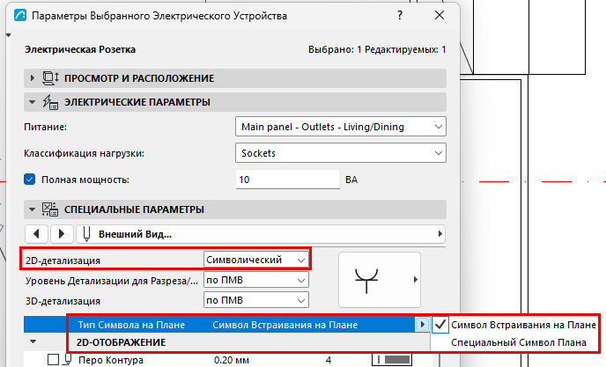Open the 3D-детализация dropdown
This screenshot has width=606, height=367.
pos(255,300)
